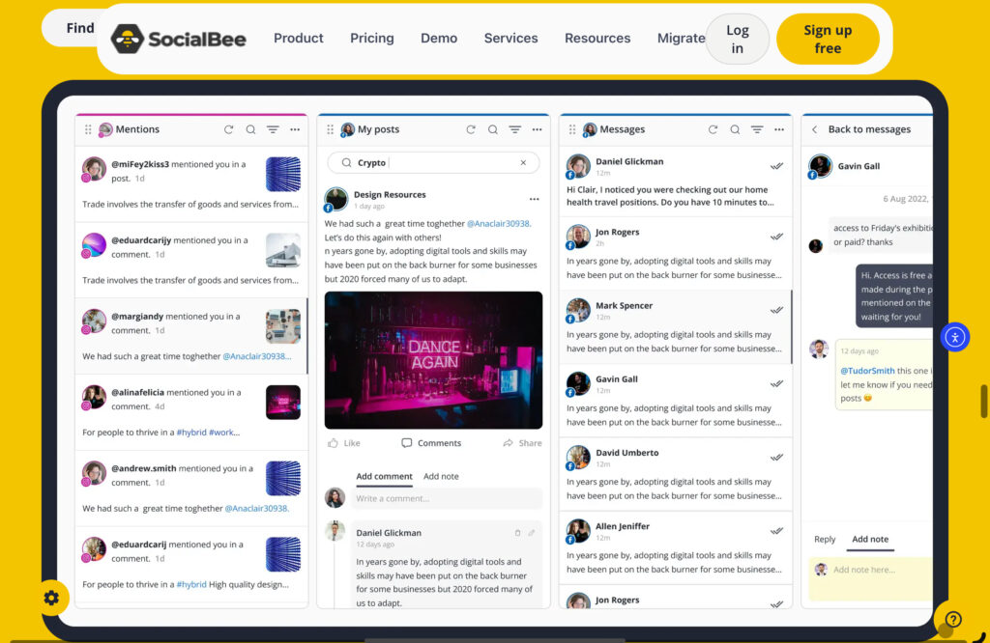
Task: Open filter options in My posts column
Action: pos(515,129)
